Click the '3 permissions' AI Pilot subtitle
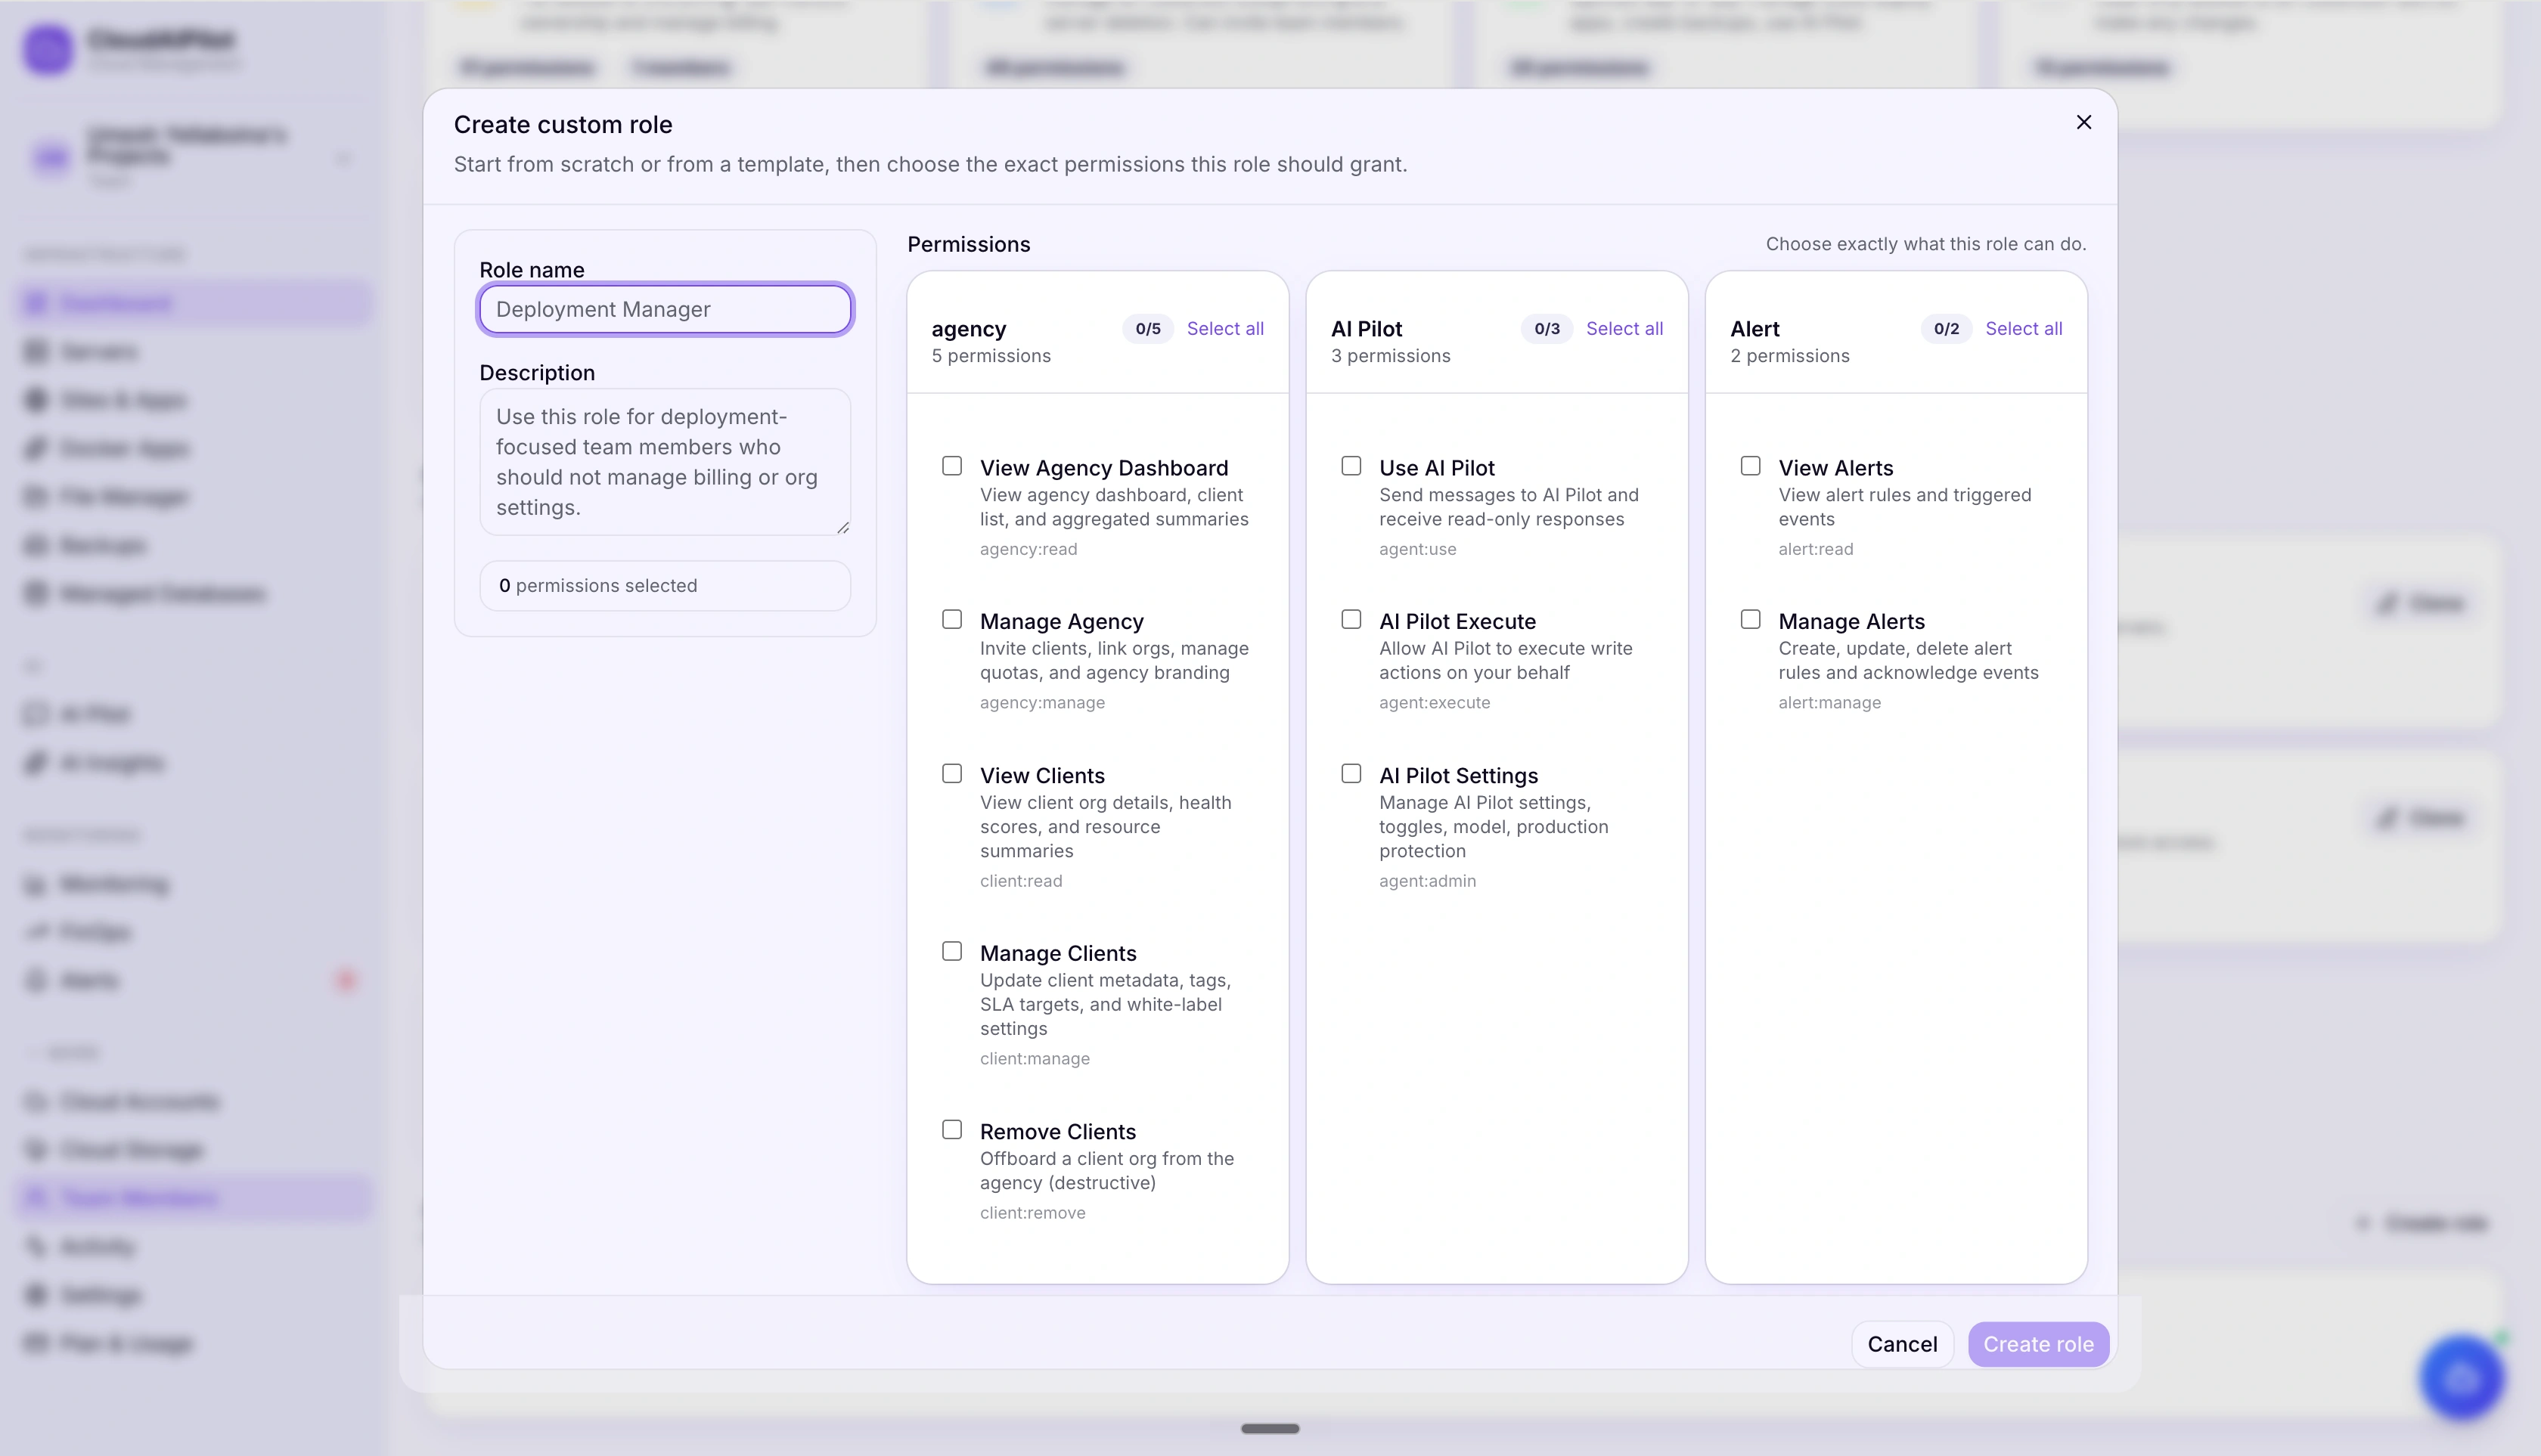Image resolution: width=2541 pixels, height=1456 pixels. tap(1391, 356)
